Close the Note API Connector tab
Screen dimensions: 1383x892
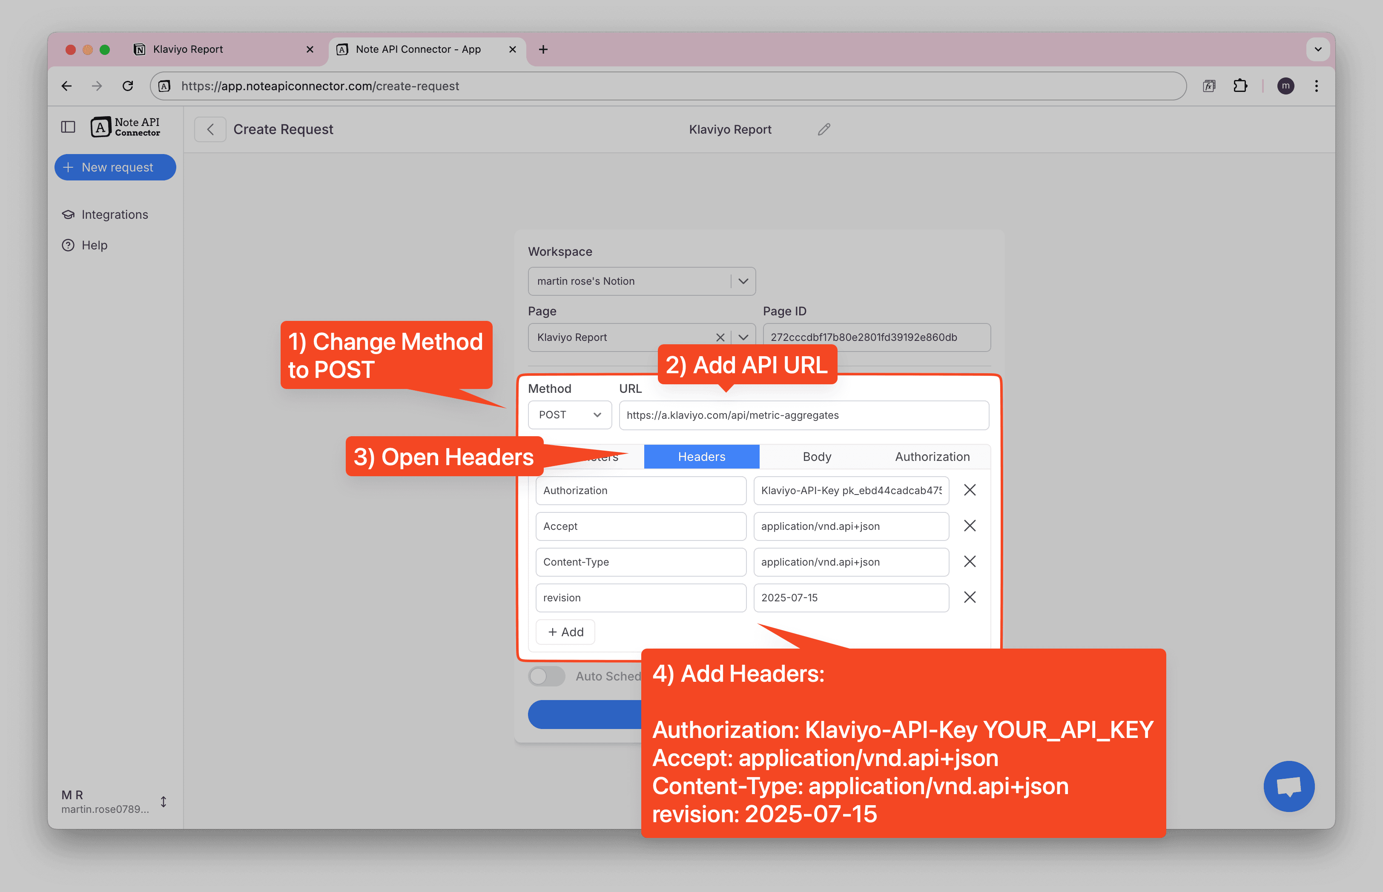512,49
